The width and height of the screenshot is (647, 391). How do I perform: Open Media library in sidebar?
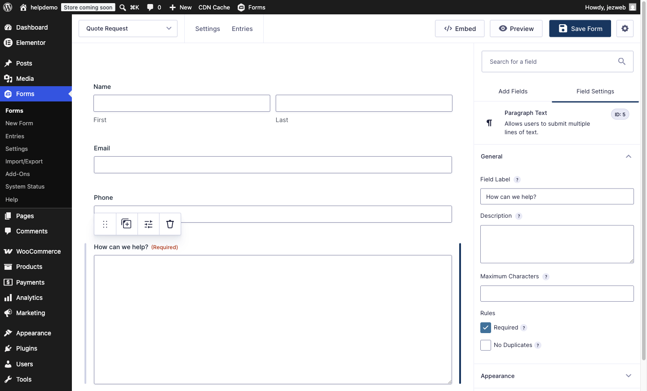(x=36, y=79)
